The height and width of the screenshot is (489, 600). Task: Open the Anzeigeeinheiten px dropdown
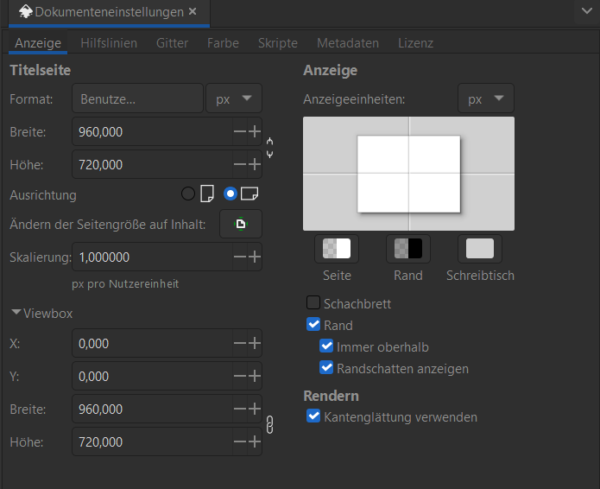pos(486,98)
